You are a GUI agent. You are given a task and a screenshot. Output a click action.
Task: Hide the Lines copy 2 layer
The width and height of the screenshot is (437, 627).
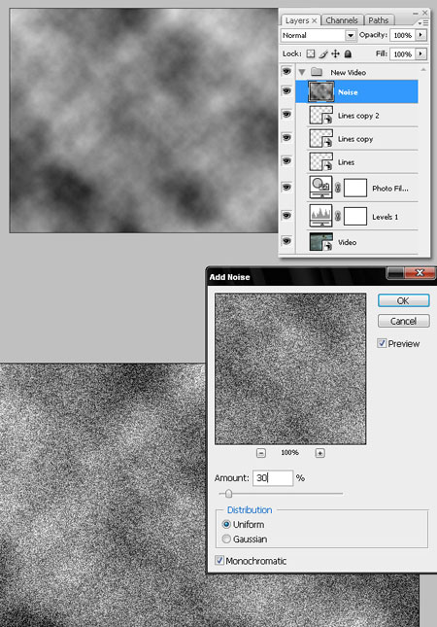pos(286,115)
